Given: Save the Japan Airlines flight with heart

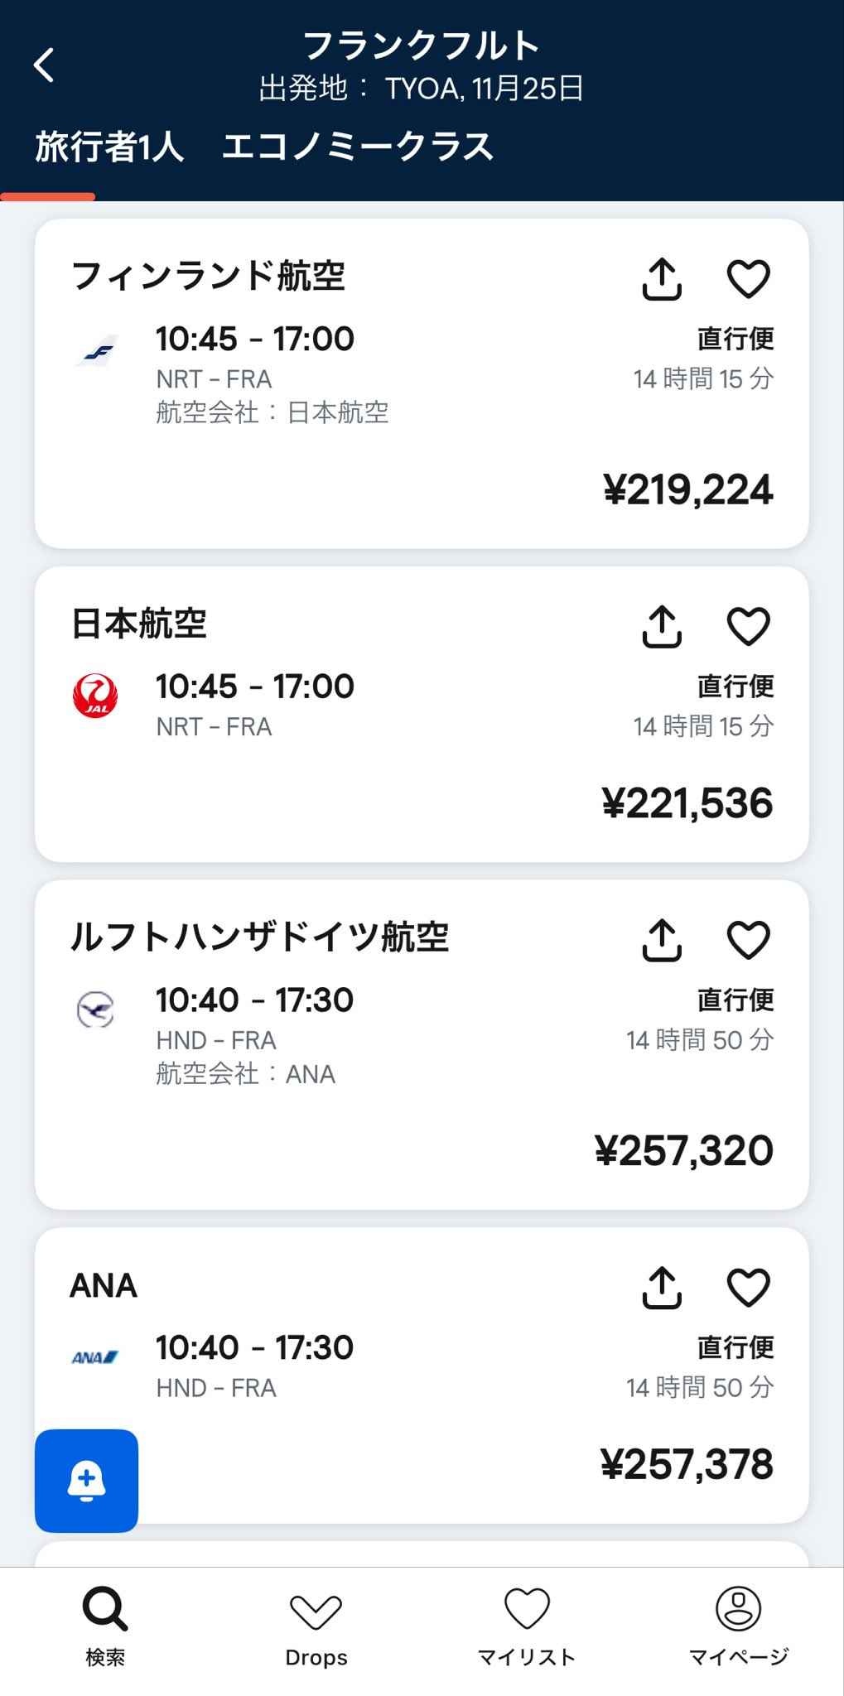Looking at the screenshot, I should pos(748,626).
